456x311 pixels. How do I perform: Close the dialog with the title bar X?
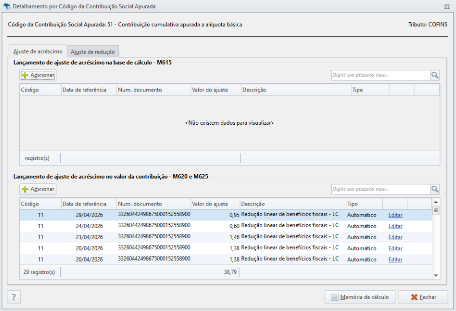[x=447, y=6]
